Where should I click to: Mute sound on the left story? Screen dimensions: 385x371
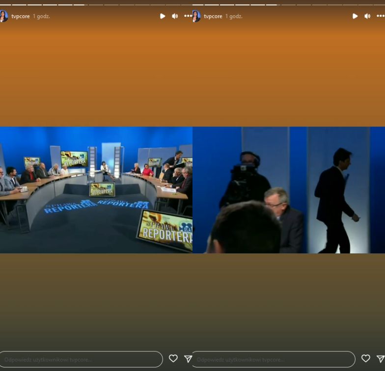click(x=175, y=16)
